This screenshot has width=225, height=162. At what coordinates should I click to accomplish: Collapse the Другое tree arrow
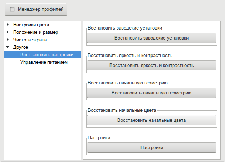pyautogui.click(x=7, y=47)
